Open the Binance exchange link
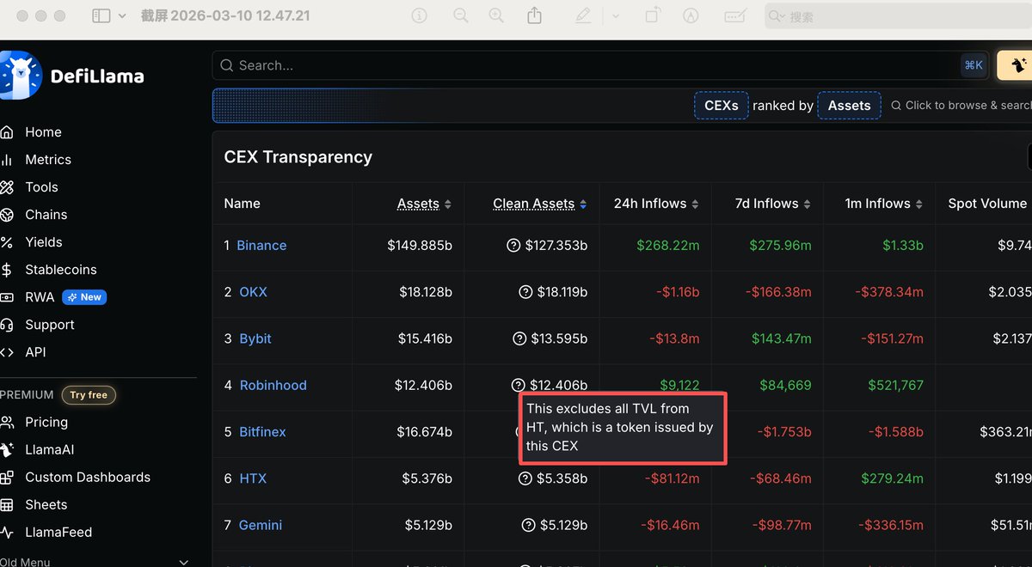Screen dimensions: 1032x567 coord(261,246)
